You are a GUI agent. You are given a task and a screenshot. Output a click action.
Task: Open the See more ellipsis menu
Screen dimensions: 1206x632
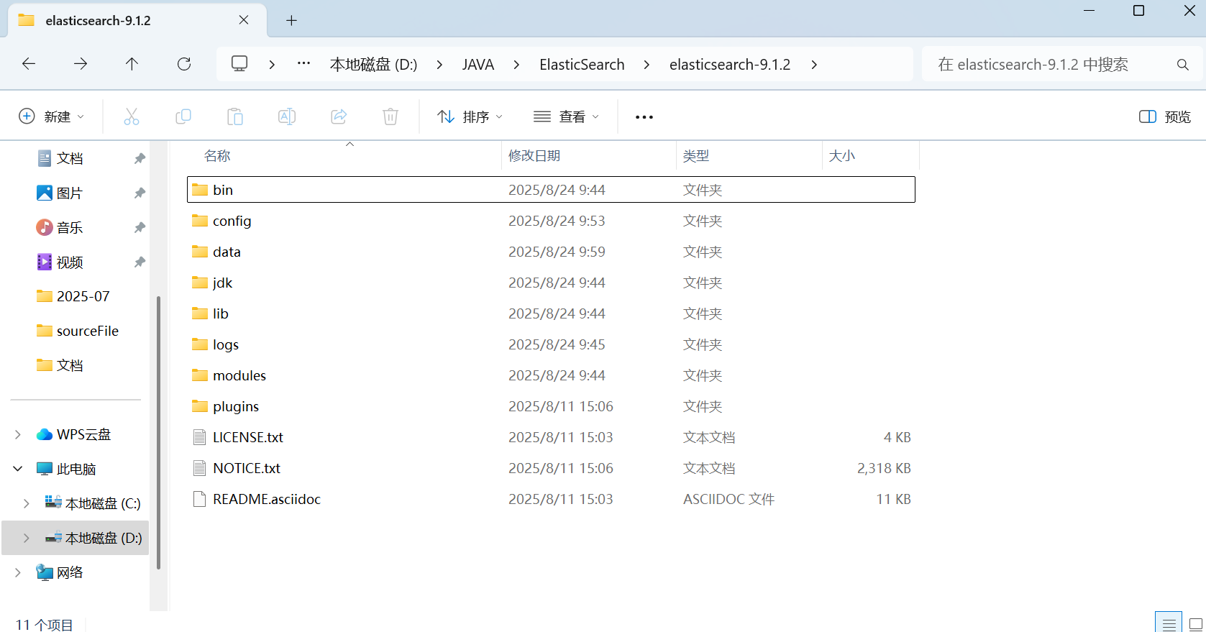tap(644, 117)
